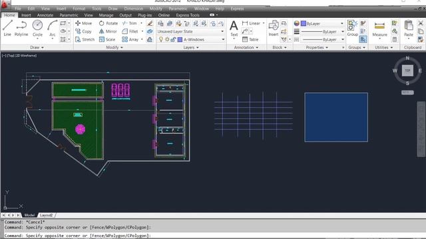Switch to the Express Tools ribbon tab
The width and height of the screenshot is (426, 239).
click(188, 15)
